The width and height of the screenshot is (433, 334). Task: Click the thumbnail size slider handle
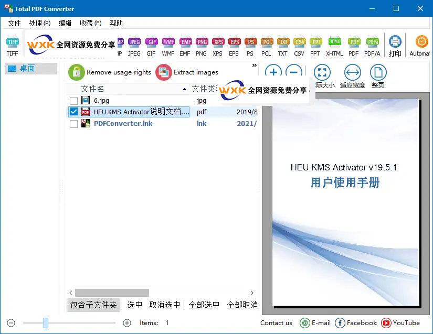[46, 323]
